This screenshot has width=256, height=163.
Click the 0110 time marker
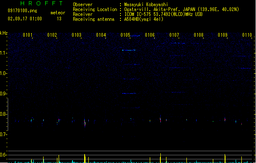247,35
